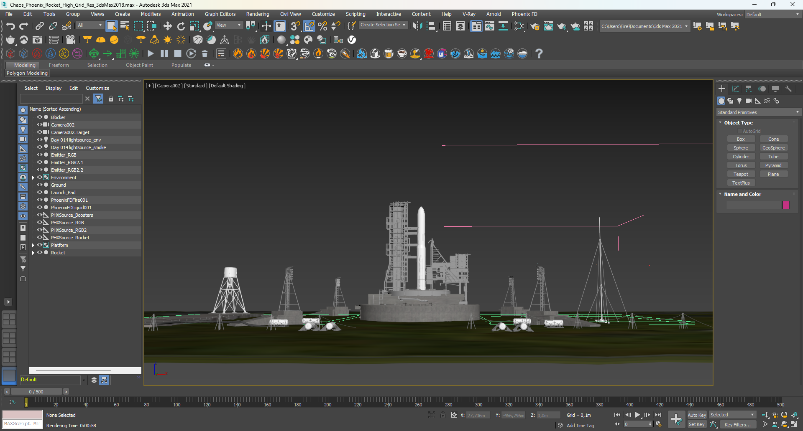
Task: Click the GeoSphere button
Action: pos(773,148)
